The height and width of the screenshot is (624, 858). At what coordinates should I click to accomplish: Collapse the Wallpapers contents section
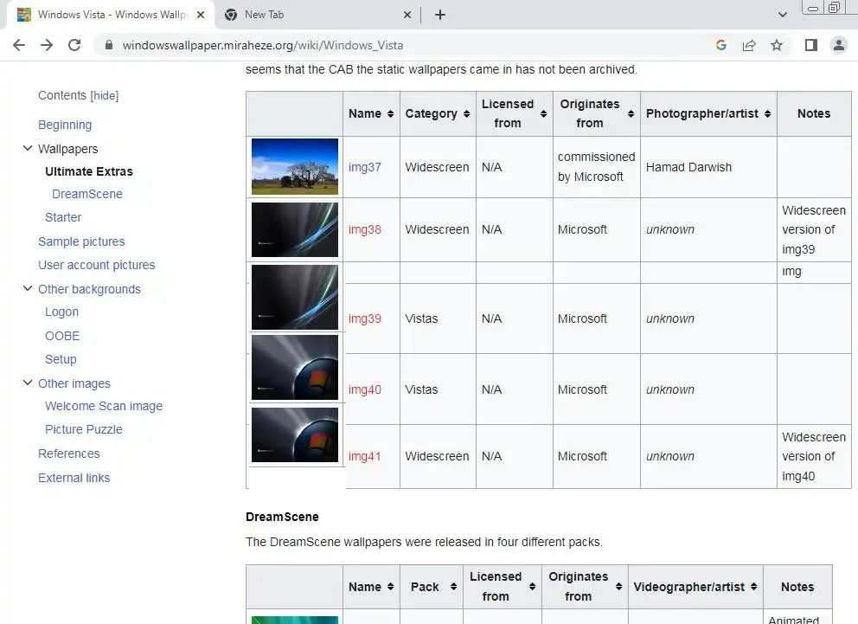coord(28,148)
